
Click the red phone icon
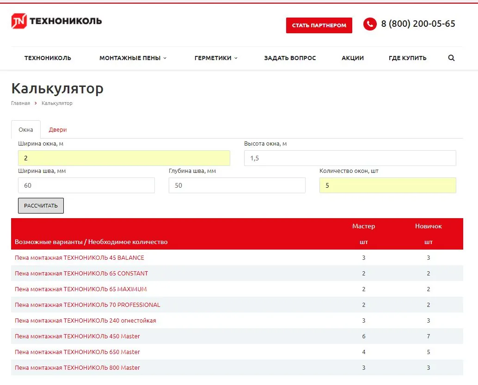click(370, 24)
